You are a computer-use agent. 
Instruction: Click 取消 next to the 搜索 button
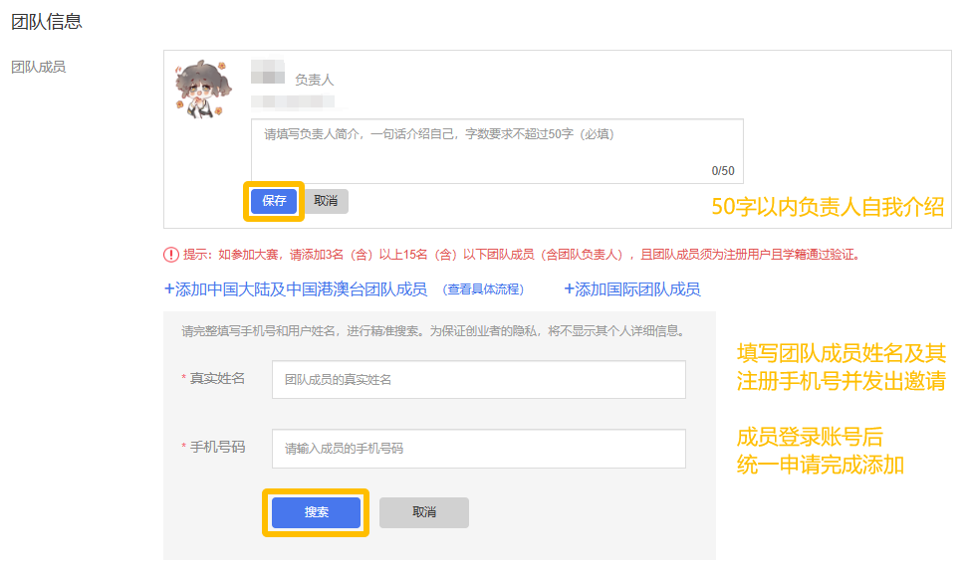coord(423,512)
